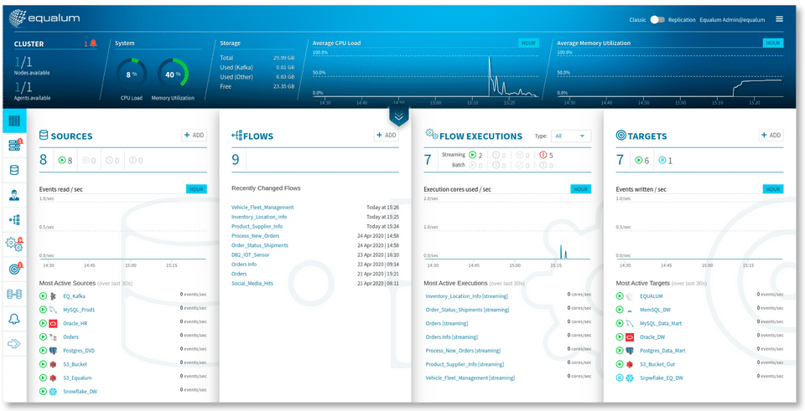805x411 pixels.
Task: Click the cluster alert bell icon
Action: pos(92,44)
